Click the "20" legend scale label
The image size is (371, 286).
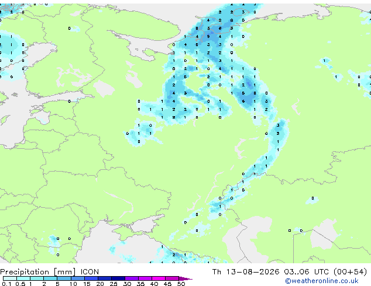pyautogui.click(x=100, y=284)
